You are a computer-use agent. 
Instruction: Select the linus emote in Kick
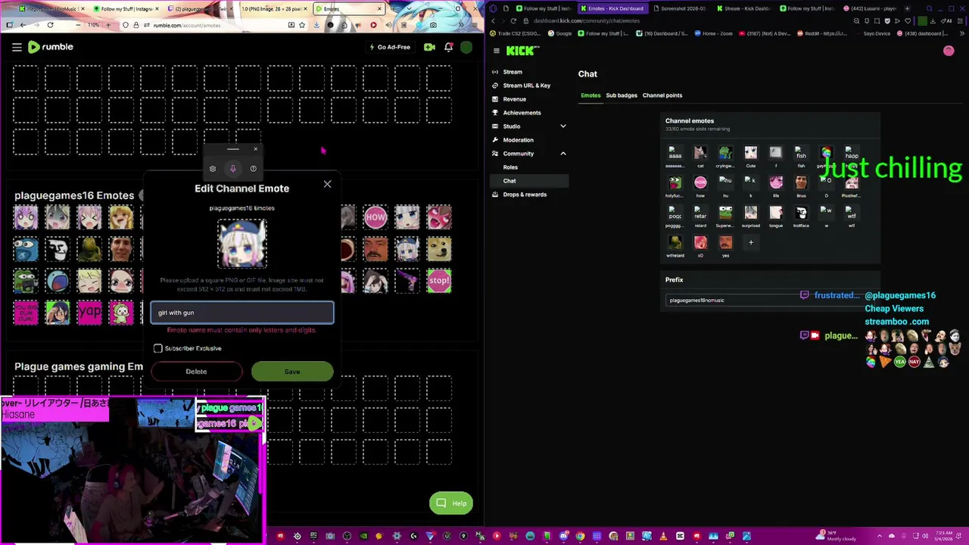[801, 183]
